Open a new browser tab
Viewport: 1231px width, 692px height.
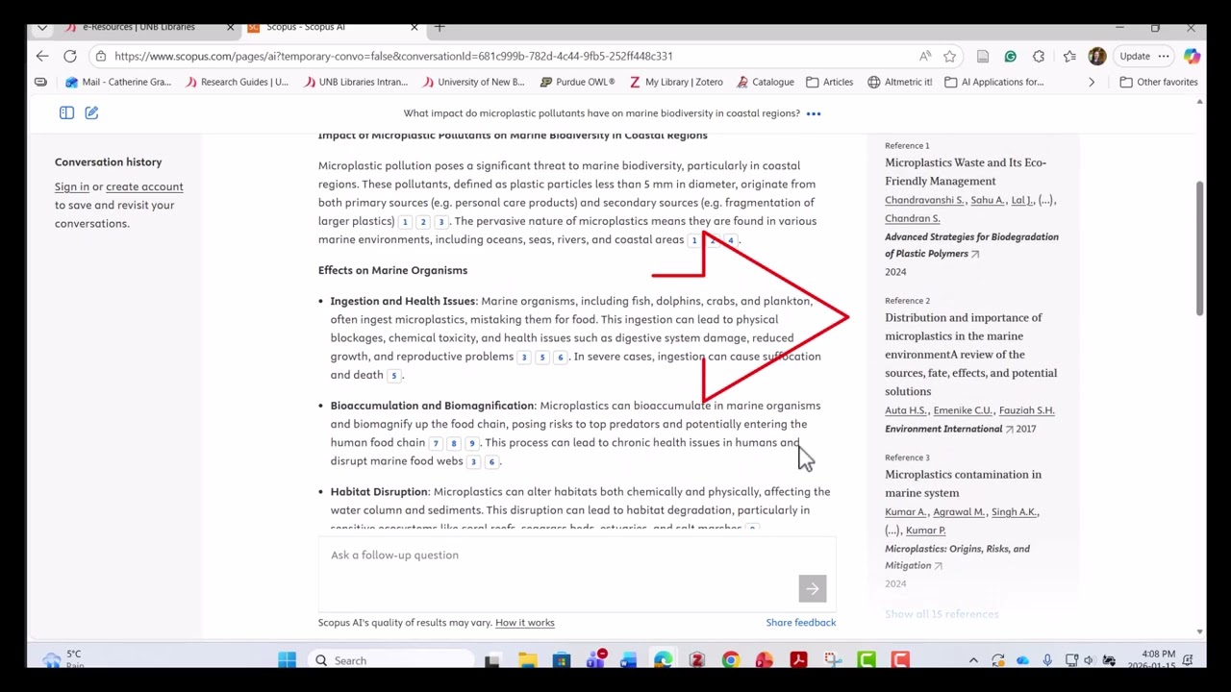(x=440, y=27)
